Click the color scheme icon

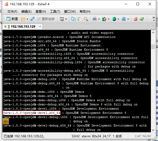coord(104,19)
